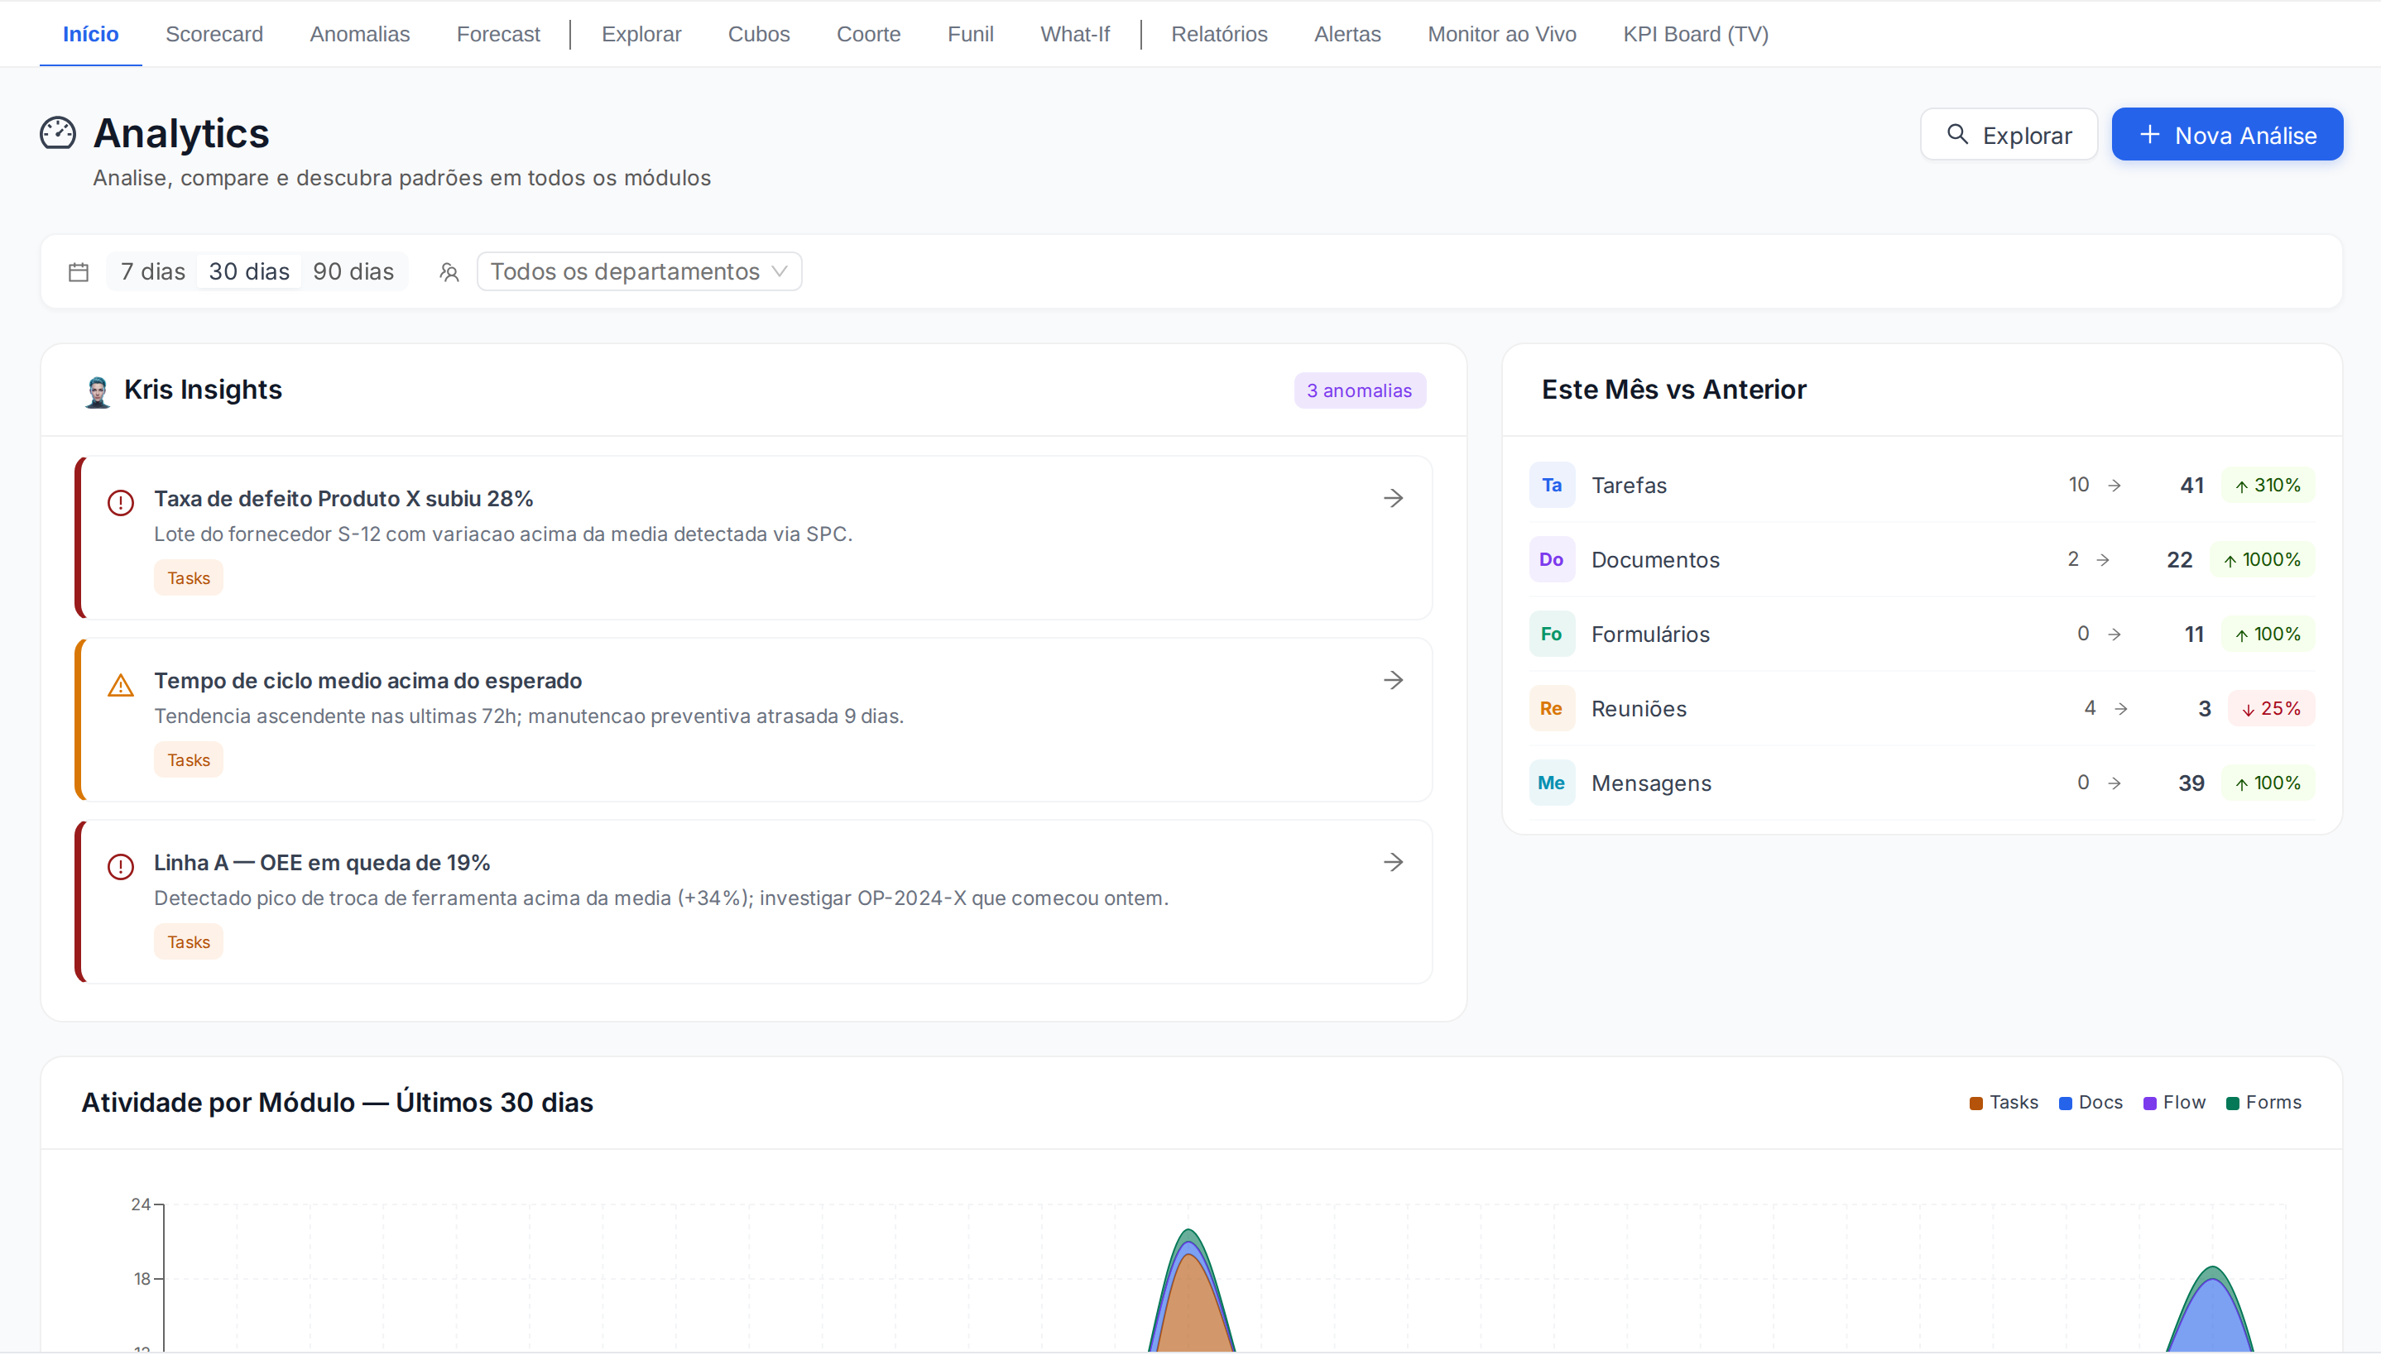Go to the What-If tab
This screenshot has height=1360, width=2381.
(x=1074, y=34)
